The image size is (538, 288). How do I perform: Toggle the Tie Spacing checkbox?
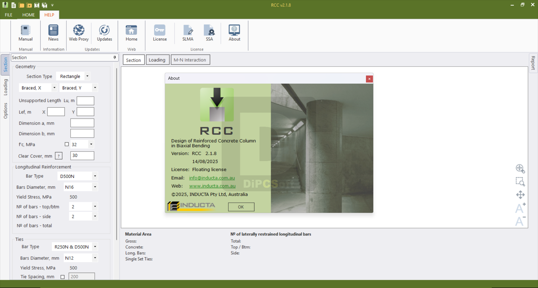[62, 277]
